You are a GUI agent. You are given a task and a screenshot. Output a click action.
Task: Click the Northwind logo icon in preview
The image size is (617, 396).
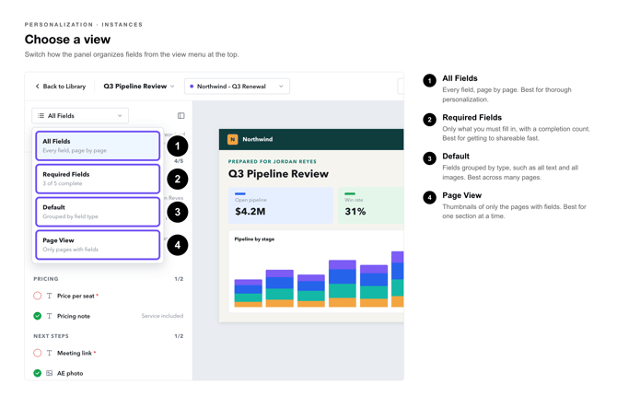[233, 139]
